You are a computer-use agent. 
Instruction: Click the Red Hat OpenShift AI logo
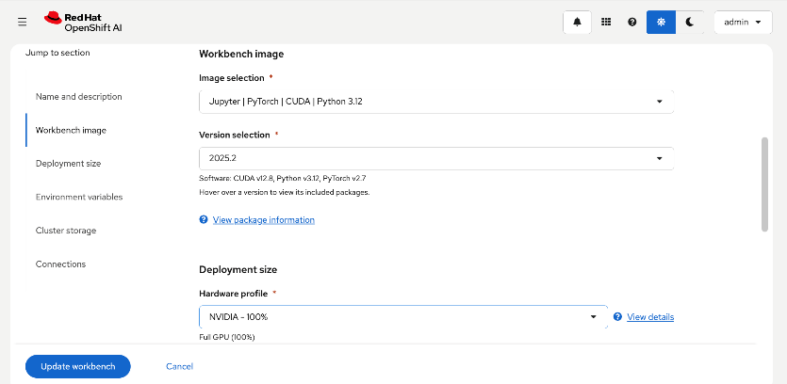tap(83, 22)
